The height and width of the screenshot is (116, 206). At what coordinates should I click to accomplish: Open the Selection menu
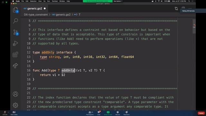[x=33, y=1]
